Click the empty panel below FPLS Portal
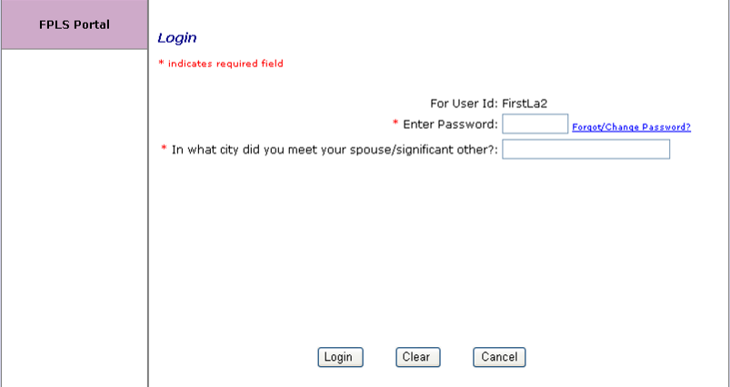The image size is (730, 387). [75, 218]
